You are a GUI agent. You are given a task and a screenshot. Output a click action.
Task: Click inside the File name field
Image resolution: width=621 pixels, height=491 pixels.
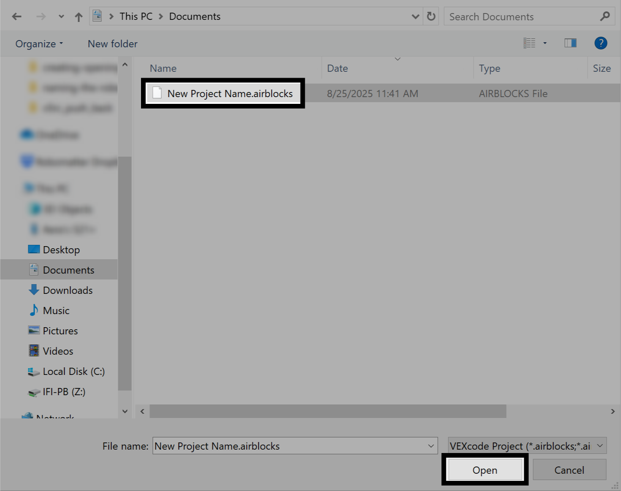(x=291, y=446)
